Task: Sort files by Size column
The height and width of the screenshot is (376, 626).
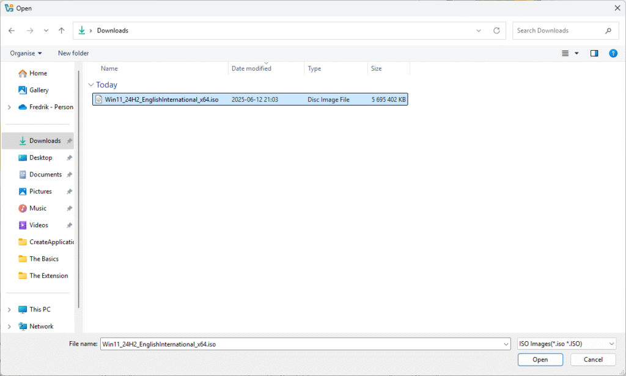Action: (x=377, y=68)
